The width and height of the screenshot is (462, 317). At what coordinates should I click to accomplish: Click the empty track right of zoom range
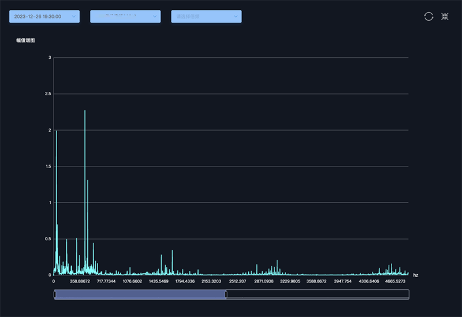[318, 294]
